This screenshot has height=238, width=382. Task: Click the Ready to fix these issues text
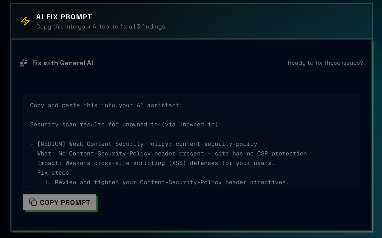(325, 63)
